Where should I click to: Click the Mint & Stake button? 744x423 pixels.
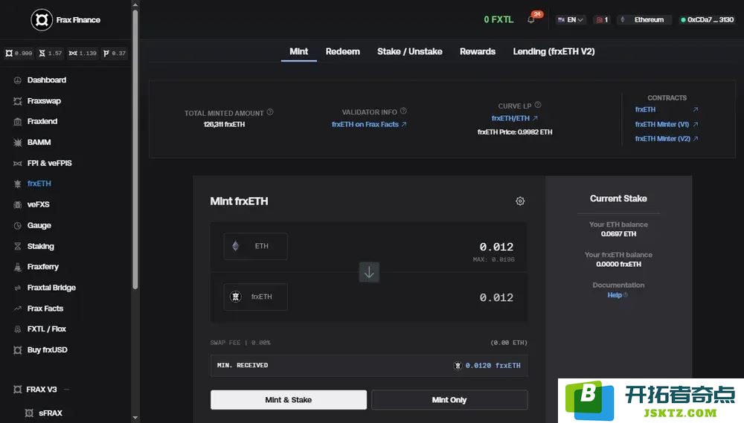pos(289,400)
